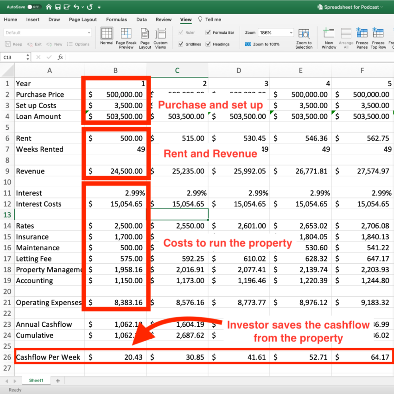Select the Sheet1 tab
Viewport: 394px width, 394px height.
[36, 381]
